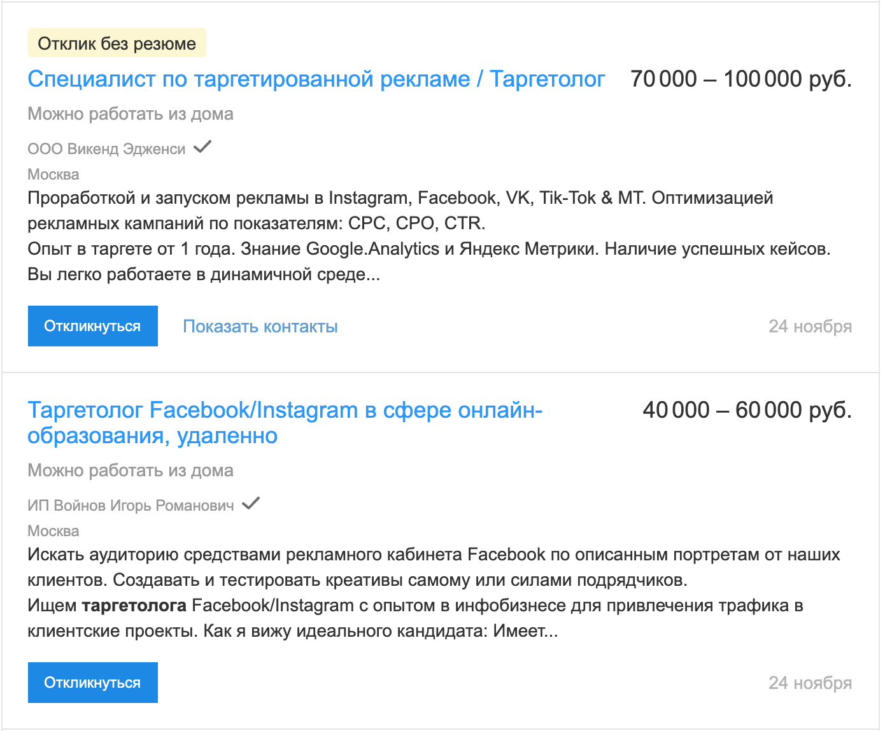Image resolution: width=885 pixels, height=731 pixels.
Task: Click Откликнуться for the ИП Войнов vacancy
Action: point(93,683)
